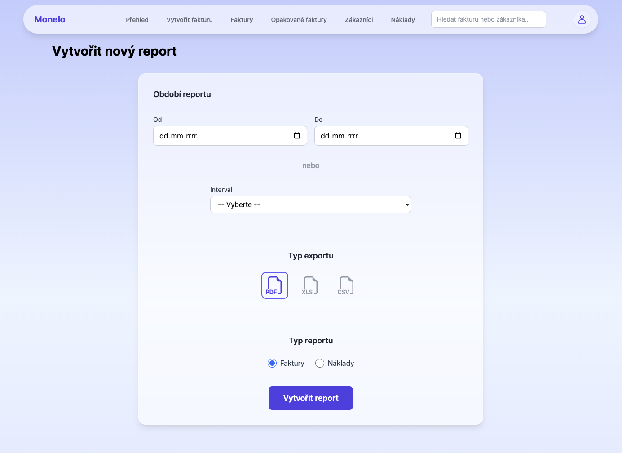Select the Faktury report type

272,363
